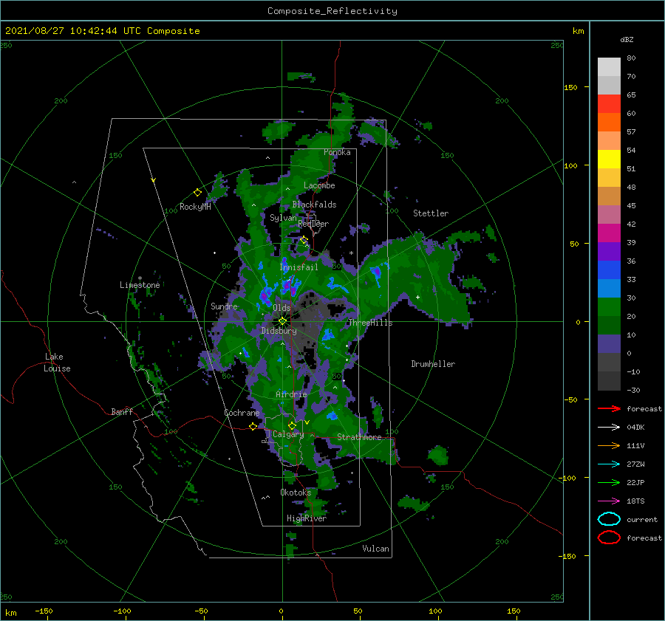Screen dimensions: 665x621
Task: Choose the green 22JP arrow legend entry
Action: click(609, 482)
